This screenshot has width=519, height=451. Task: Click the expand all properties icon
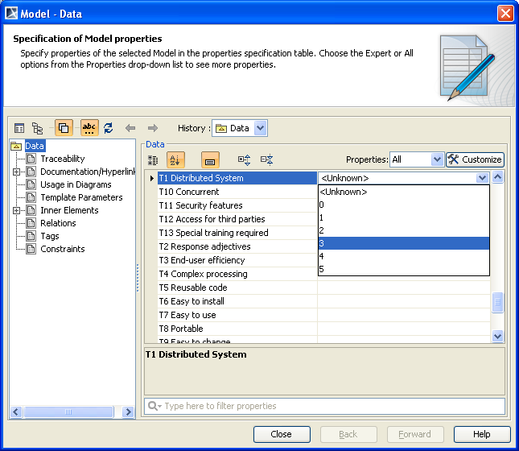[x=245, y=159]
